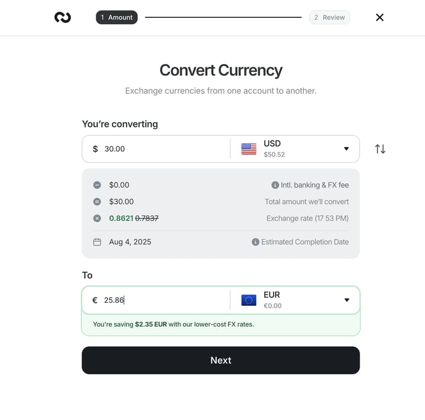Image resolution: width=425 pixels, height=420 pixels.
Task: Select the USD account selector
Action: [x=295, y=149]
